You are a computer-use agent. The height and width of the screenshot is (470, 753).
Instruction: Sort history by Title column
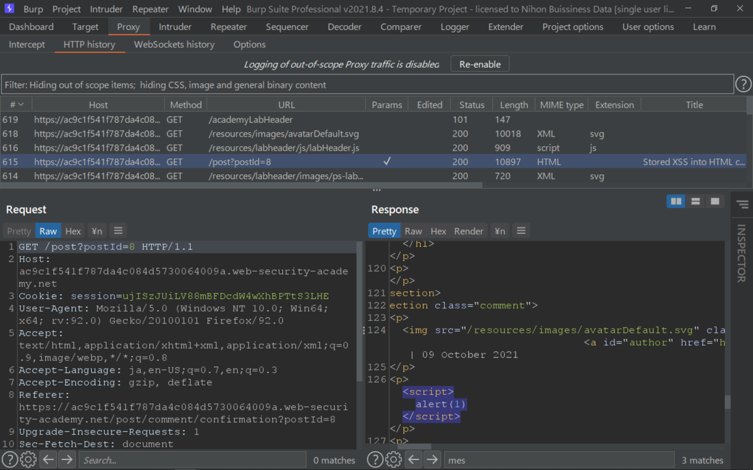click(x=694, y=105)
